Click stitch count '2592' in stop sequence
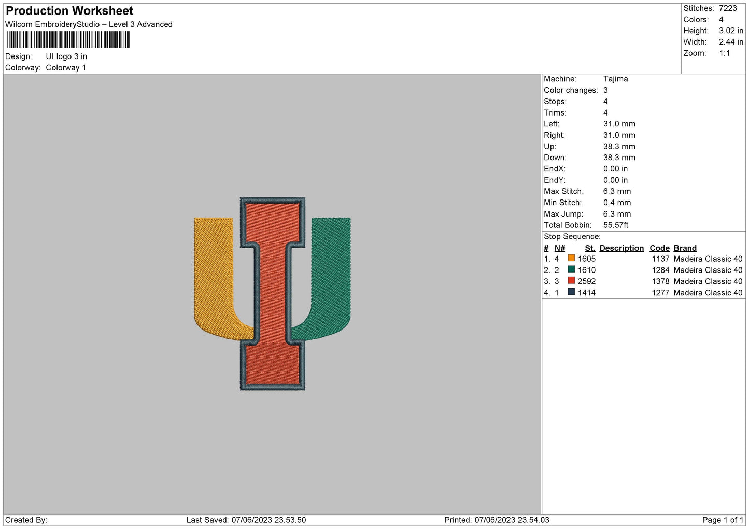 point(587,282)
